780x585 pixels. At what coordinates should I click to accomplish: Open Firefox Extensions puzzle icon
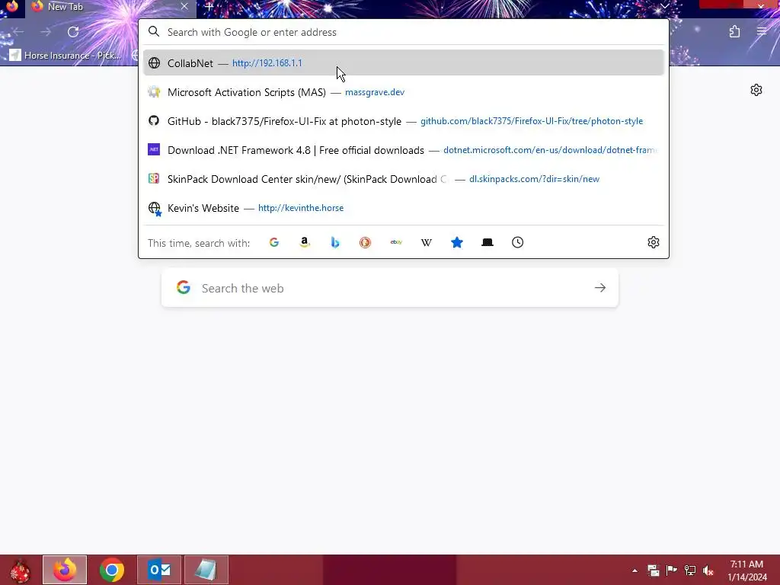(x=735, y=32)
